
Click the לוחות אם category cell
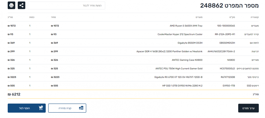point(254,43)
